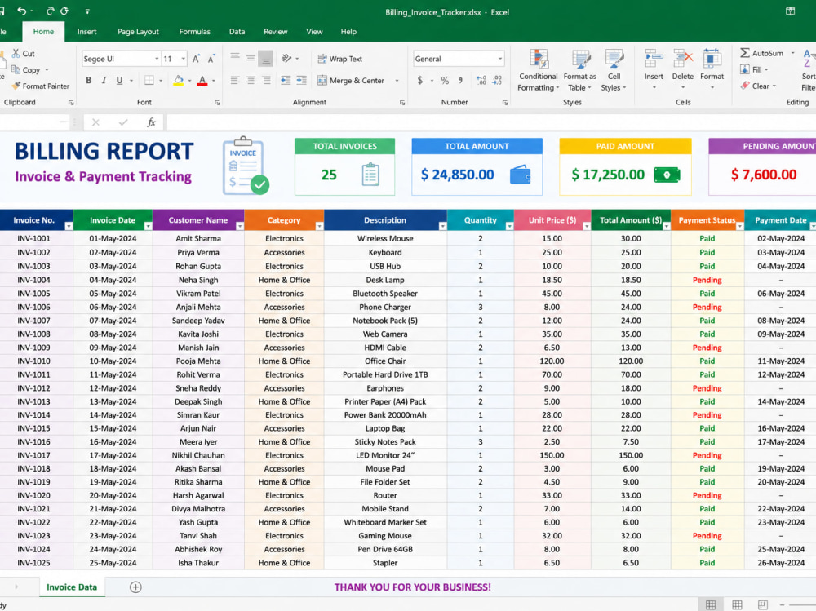Expand the Segoe UI font name dropdown
The image size is (816, 611).
[157, 59]
